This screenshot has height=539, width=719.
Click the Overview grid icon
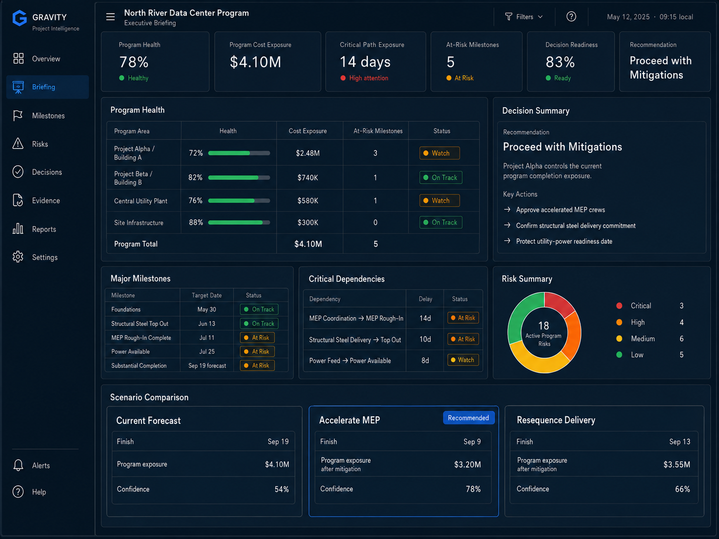[x=18, y=59]
